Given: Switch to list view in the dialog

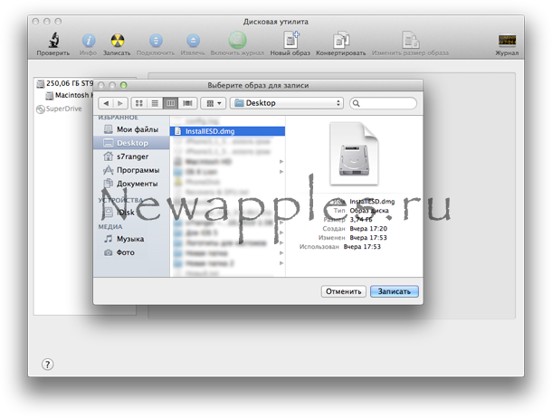Looking at the screenshot, I should [155, 103].
